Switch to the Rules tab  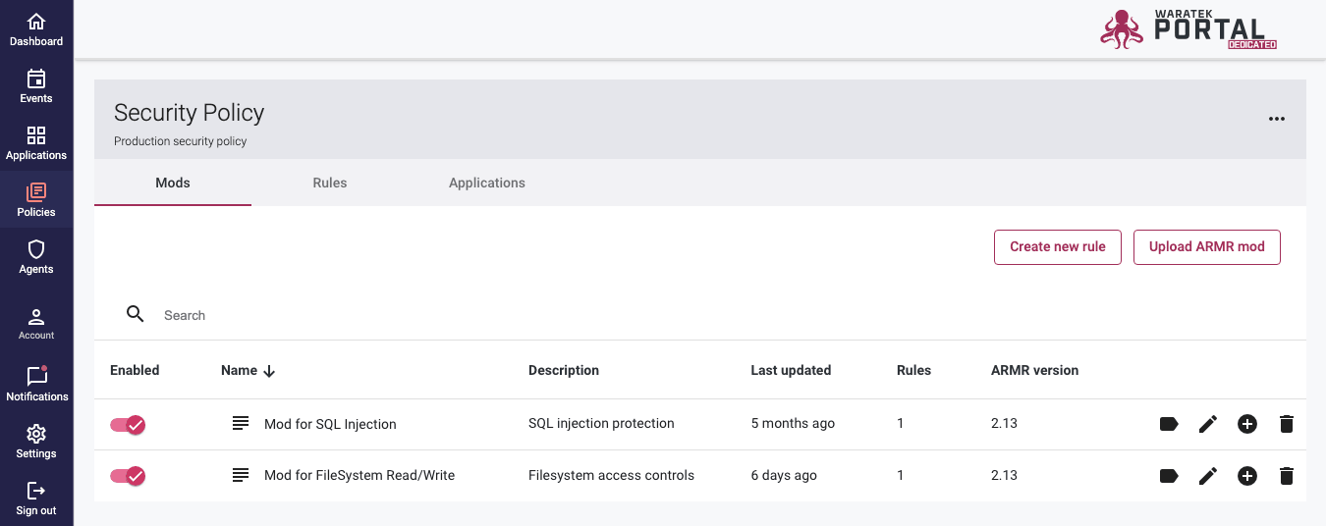(x=330, y=183)
